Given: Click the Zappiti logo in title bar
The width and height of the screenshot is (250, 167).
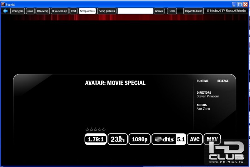Looking at the screenshot, I should [x=3, y=4].
